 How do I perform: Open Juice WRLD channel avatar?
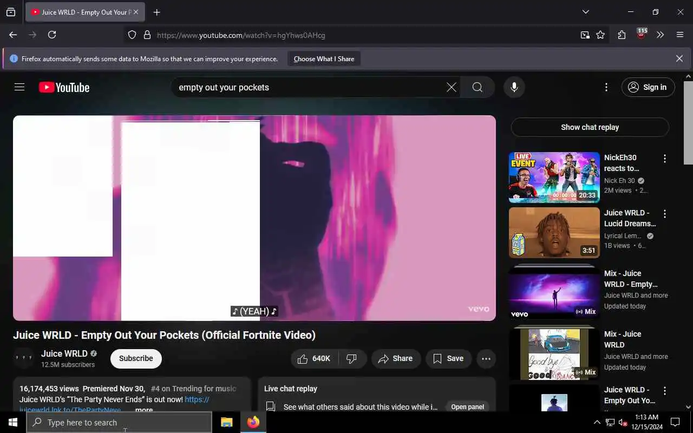pos(24,358)
